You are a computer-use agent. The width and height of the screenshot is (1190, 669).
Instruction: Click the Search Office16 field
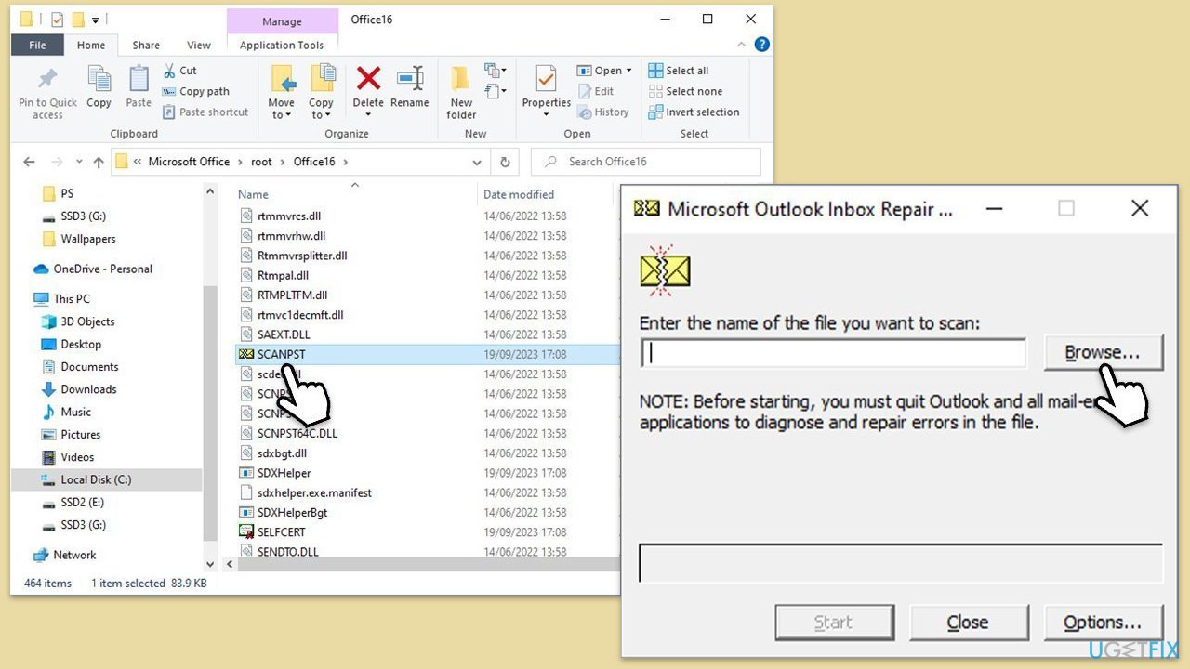click(x=646, y=162)
